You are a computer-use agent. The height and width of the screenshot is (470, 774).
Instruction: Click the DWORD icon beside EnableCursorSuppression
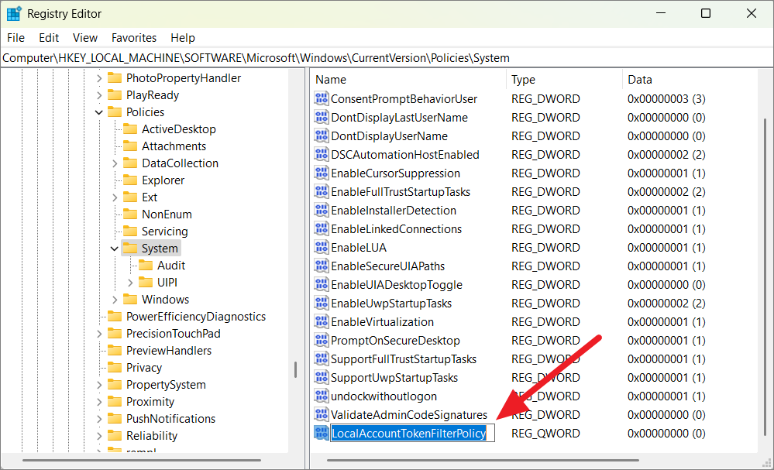322,173
